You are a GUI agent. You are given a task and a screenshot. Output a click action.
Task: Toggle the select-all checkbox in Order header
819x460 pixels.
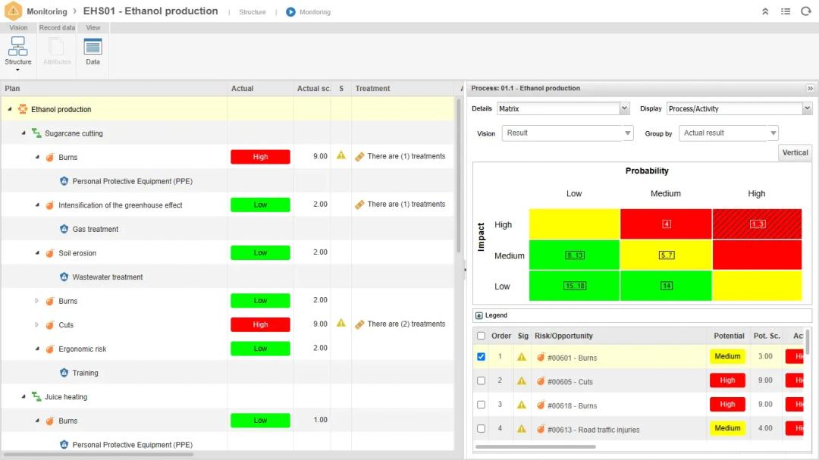pos(481,336)
